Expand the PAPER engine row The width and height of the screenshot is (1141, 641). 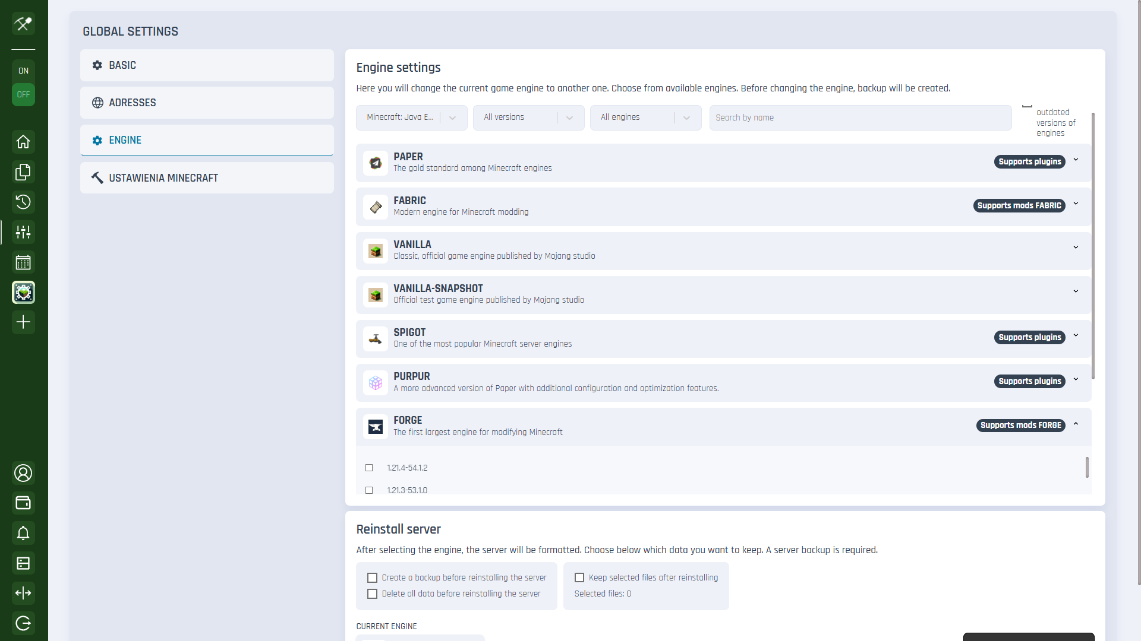(1076, 160)
